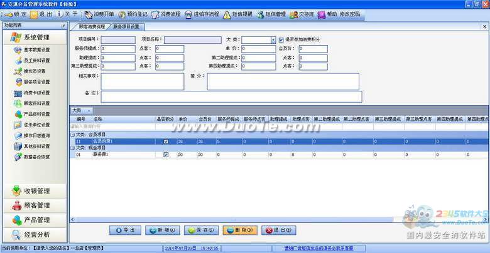Image resolution: width=490 pixels, height=253 pixels.
Task: Click the 短信提醒 warning icon
Action: click(x=227, y=14)
